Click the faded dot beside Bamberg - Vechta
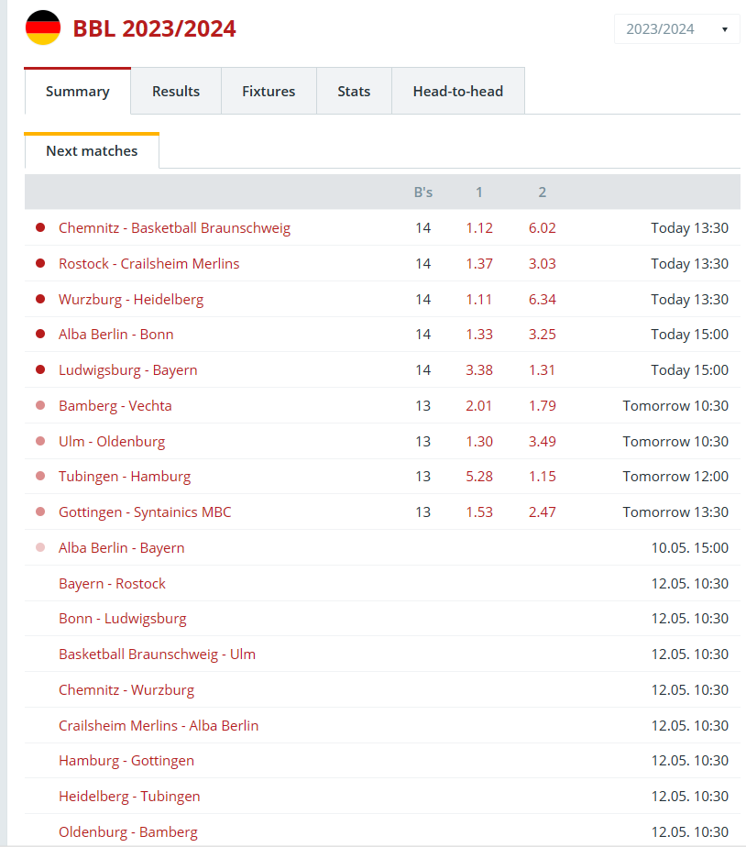Viewport: 746px width, 847px height. (40, 405)
